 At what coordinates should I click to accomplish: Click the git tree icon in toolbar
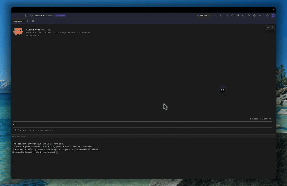point(216,16)
